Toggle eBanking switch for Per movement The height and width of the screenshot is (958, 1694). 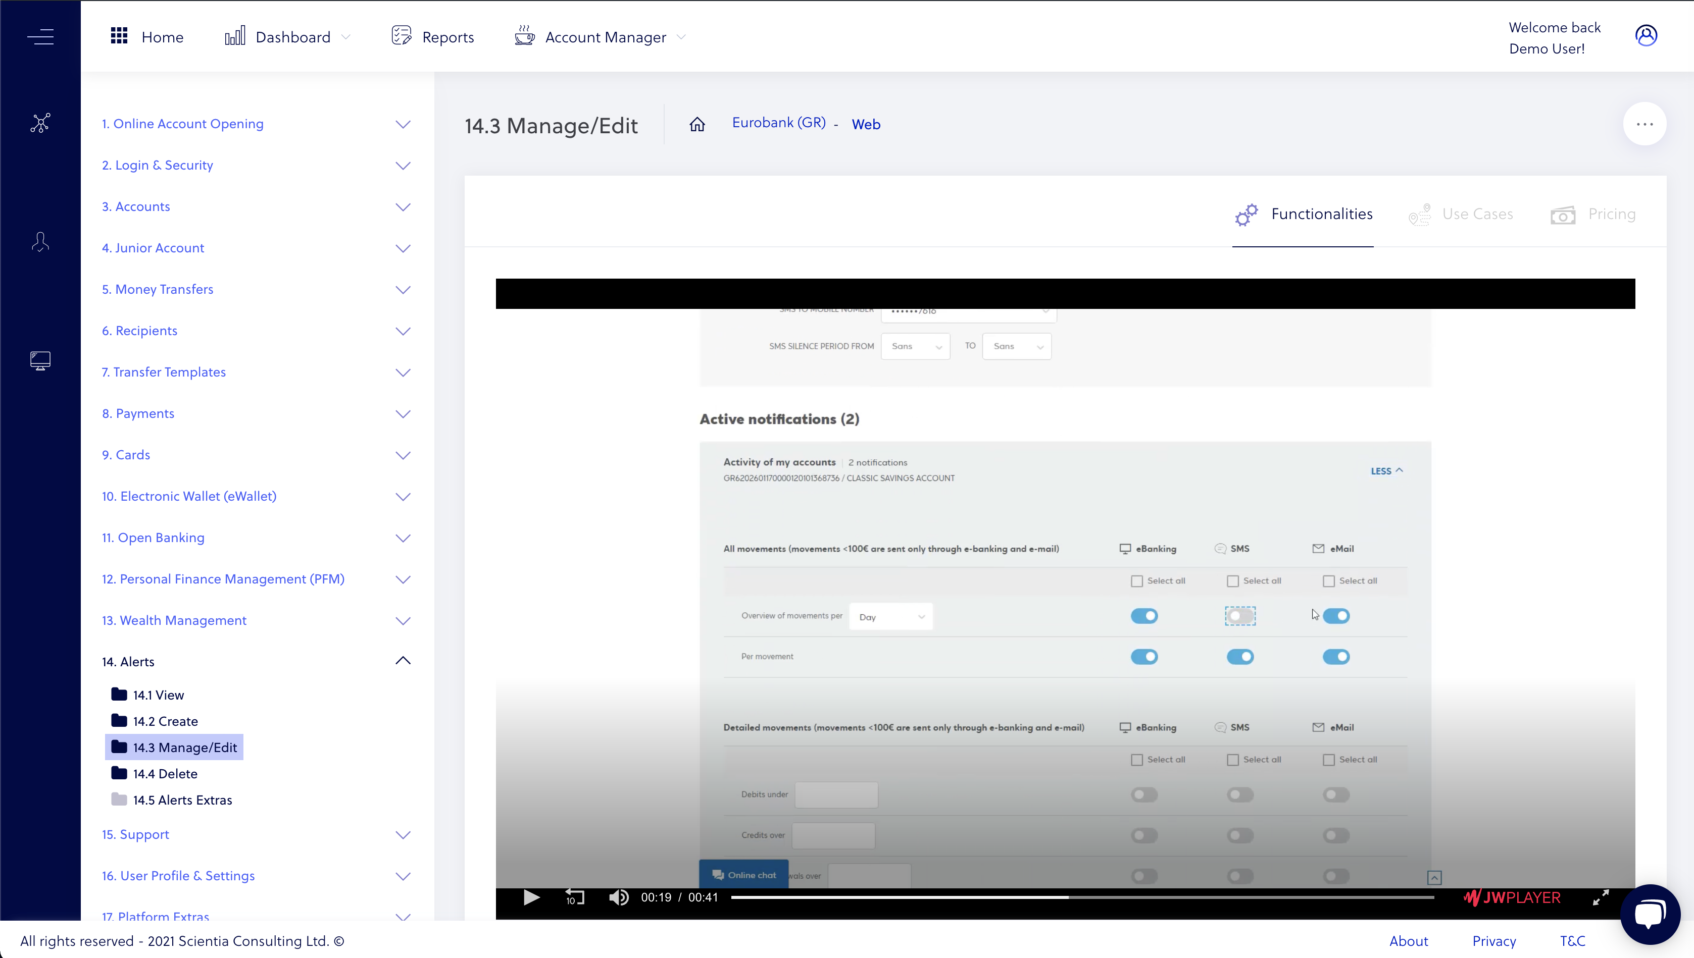[1145, 656]
